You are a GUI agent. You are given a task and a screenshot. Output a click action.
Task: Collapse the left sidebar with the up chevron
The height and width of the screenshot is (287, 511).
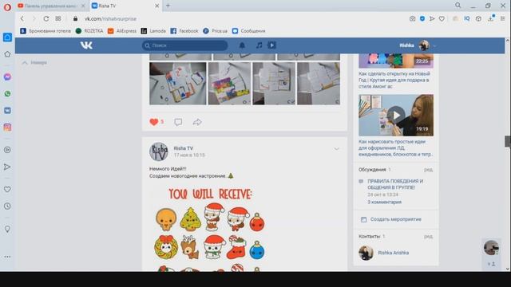[25, 62]
